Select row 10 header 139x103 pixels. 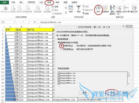tap(3, 62)
